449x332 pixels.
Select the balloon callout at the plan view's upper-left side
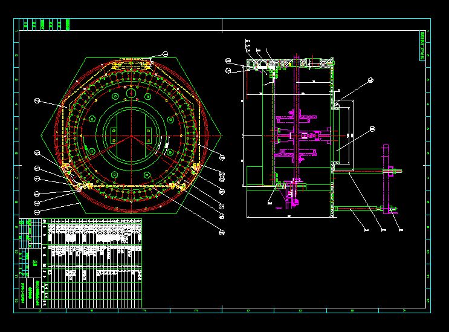click(x=37, y=100)
